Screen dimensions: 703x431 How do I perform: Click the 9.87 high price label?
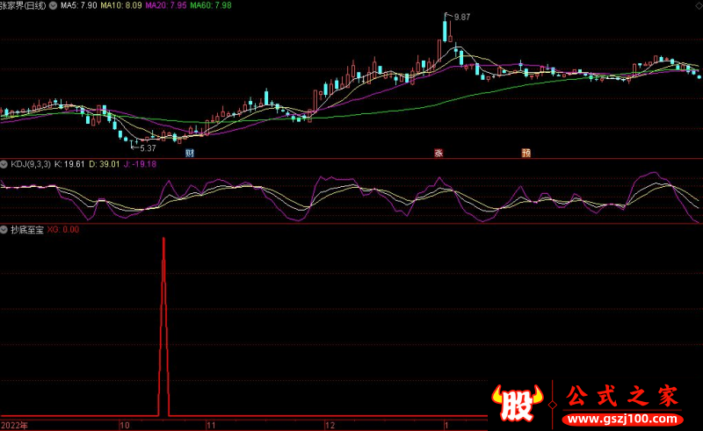pos(461,17)
